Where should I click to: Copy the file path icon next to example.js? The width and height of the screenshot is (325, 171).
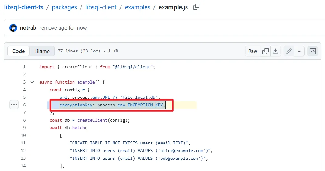(196, 7)
